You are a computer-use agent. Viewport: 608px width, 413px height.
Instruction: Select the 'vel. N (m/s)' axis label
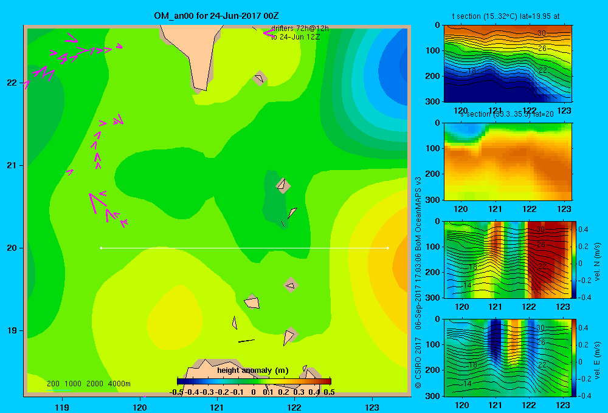(597, 262)
